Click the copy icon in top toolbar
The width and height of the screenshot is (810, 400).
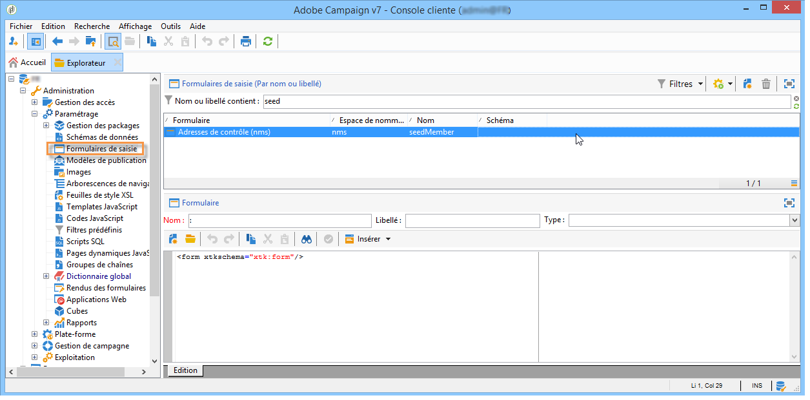click(x=152, y=41)
